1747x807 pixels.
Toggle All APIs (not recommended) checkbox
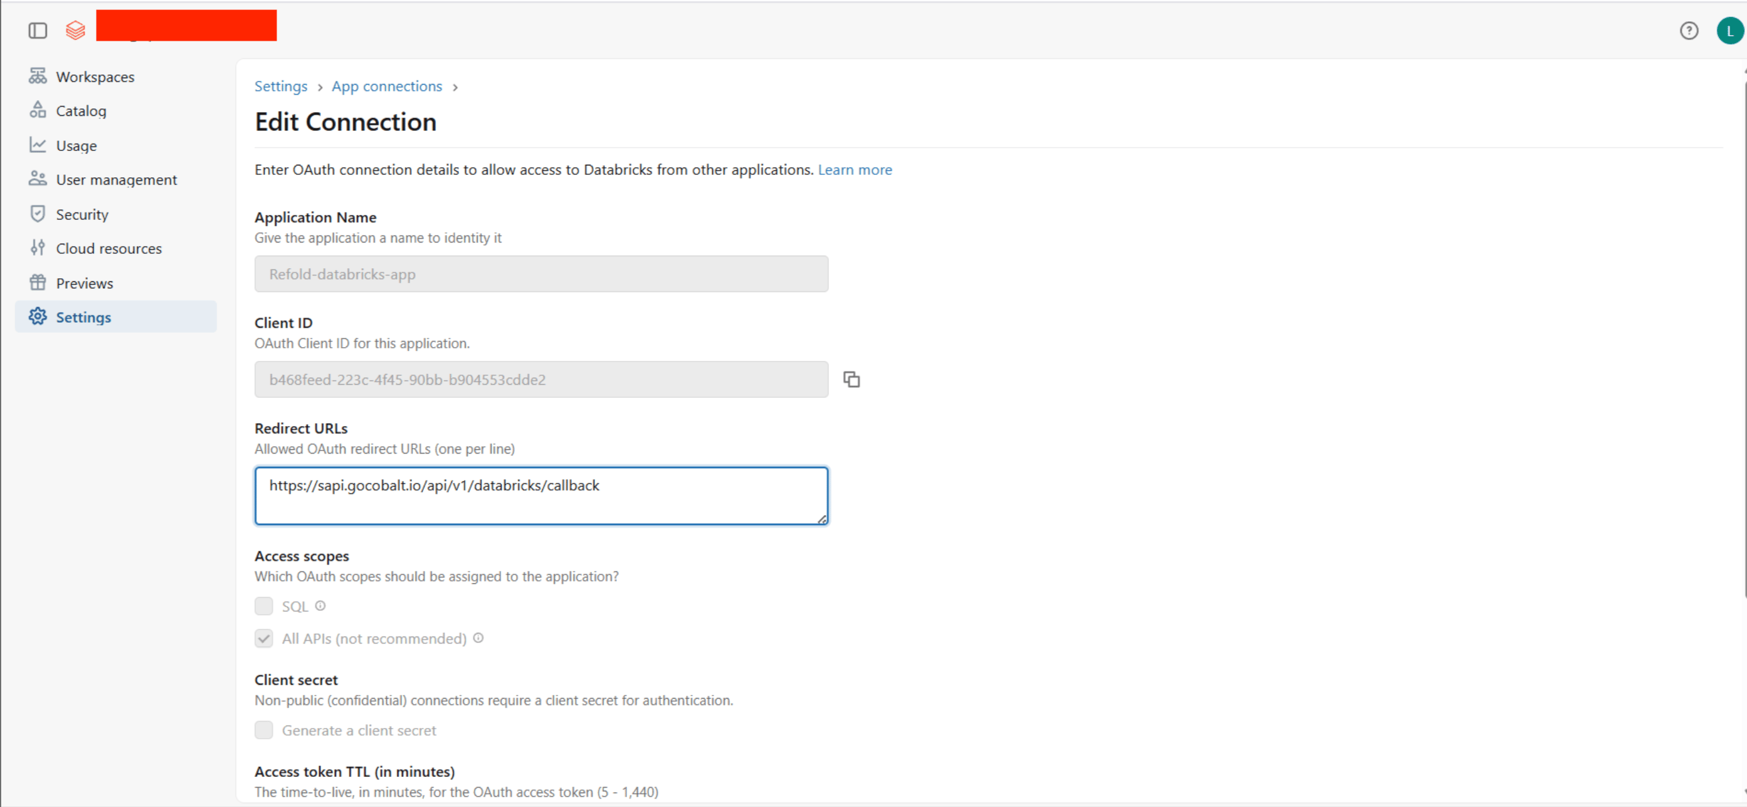(264, 638)
